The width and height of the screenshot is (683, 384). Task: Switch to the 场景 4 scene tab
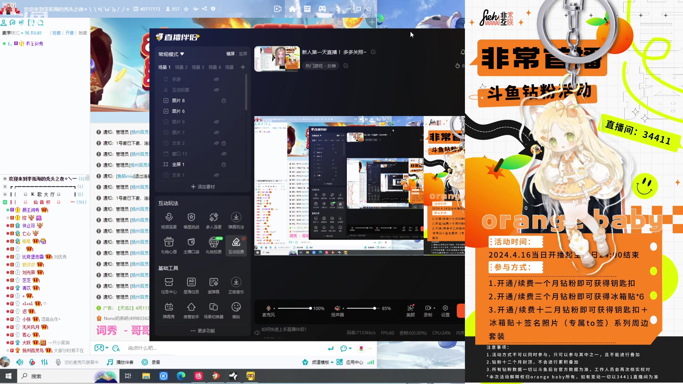(215, 67)
